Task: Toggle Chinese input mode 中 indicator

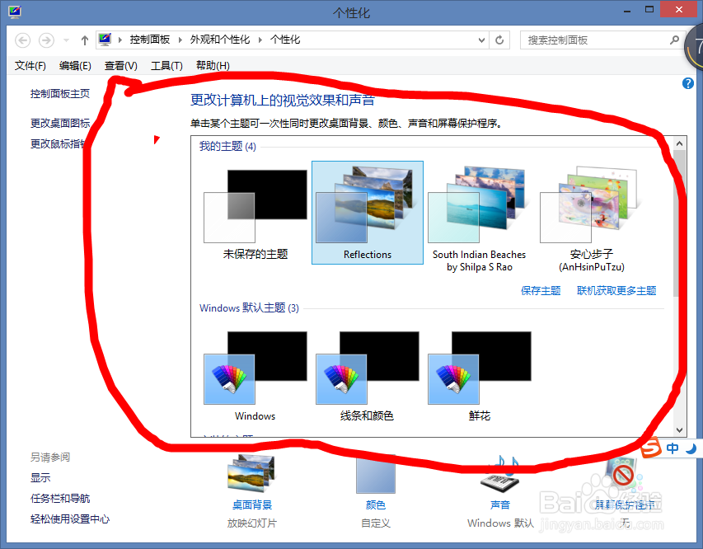Action: 672,448
